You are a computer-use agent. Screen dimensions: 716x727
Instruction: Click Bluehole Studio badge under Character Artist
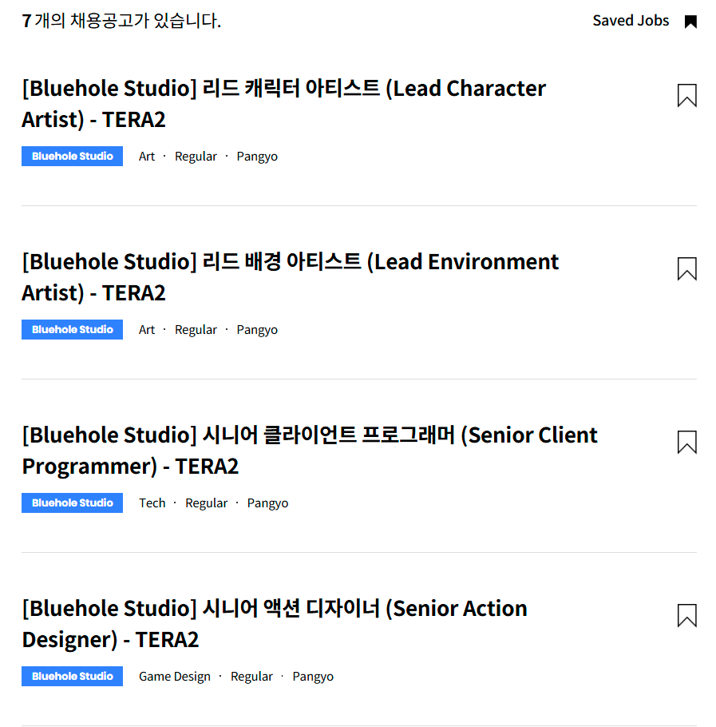click(x=72, y=157)
